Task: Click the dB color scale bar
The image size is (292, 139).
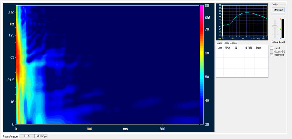Action: (202, 65)
